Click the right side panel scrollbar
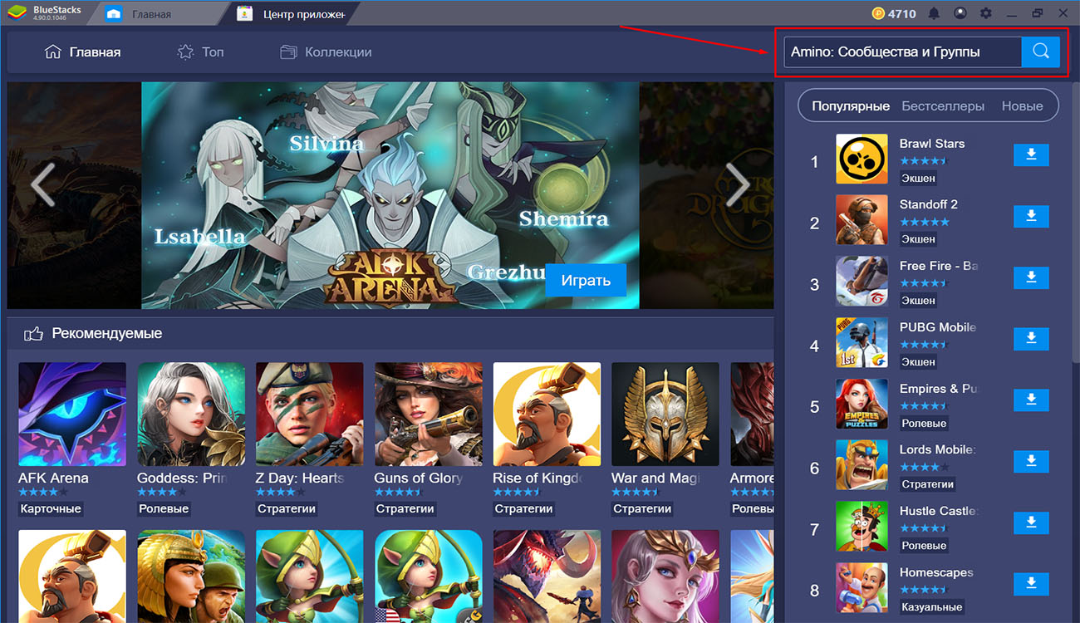The width and height of the screenshot is (1080, 623). pos(1075,224)
